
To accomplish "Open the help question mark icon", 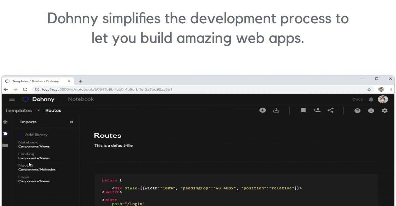I will pos(357,111).
